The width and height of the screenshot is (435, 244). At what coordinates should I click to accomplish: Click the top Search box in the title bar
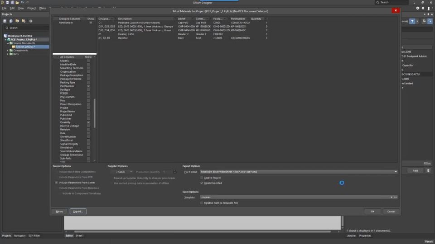point(391,2)
